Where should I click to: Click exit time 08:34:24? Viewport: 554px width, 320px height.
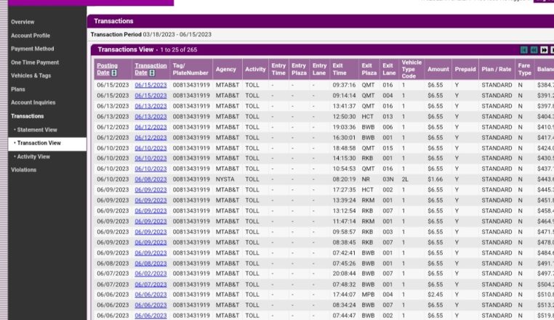[x=344, y=305]
